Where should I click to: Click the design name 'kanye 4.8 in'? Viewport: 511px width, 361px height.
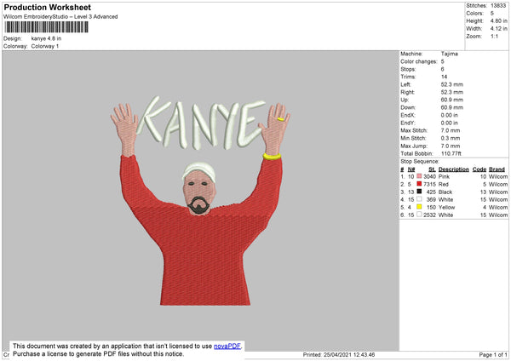pyautogui.click(x=46, y=38)
